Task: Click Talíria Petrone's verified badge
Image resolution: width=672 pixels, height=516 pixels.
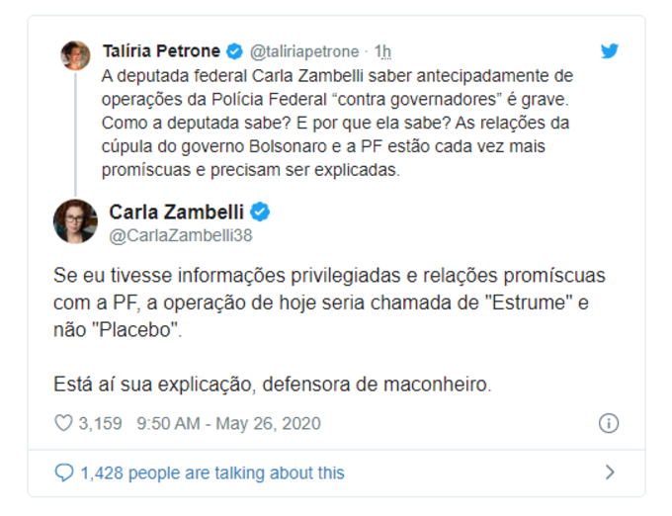Action: click(234, 51)
